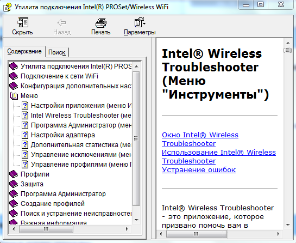Click the Печать printer icon
The width and height of the screenshot is (296, 243).
[101, 23]
